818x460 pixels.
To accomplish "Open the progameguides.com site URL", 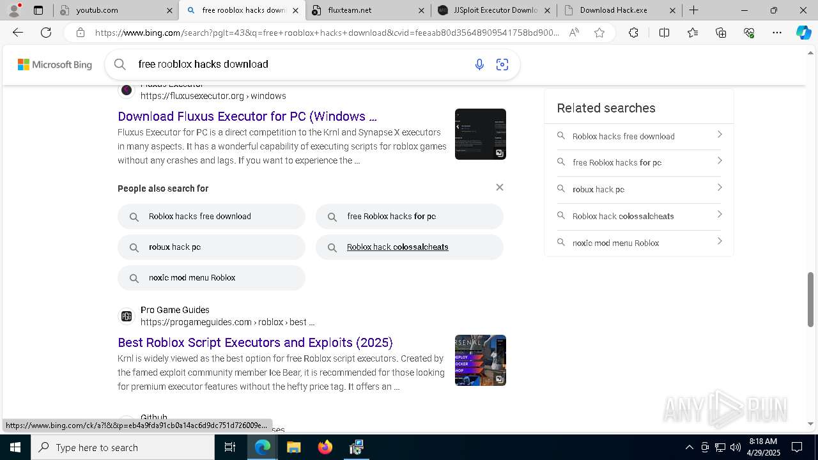I will pos(228,322).
